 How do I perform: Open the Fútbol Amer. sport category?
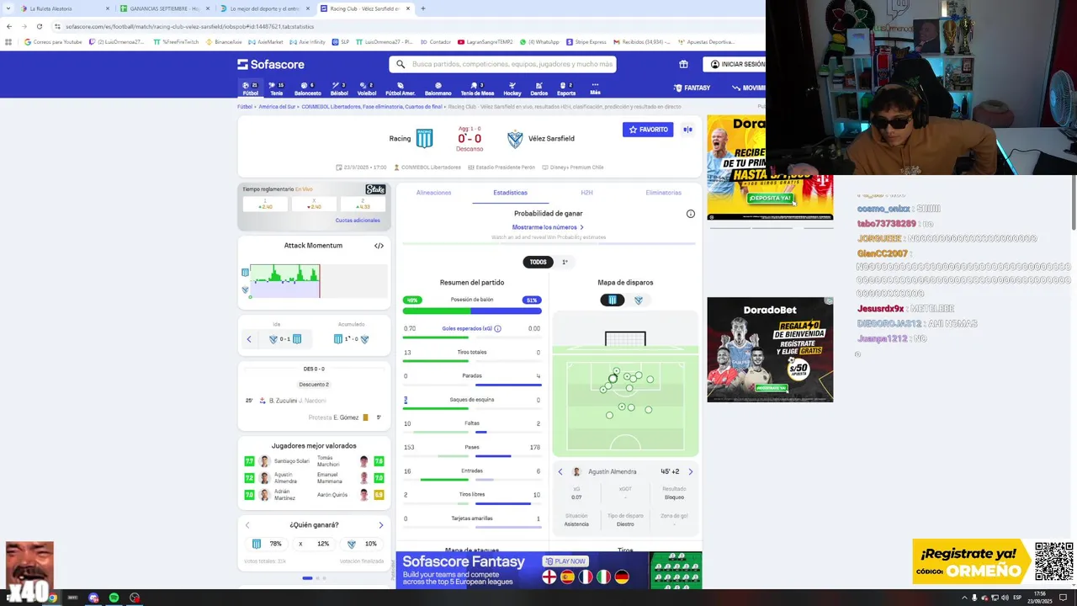[x=401, y=88]
